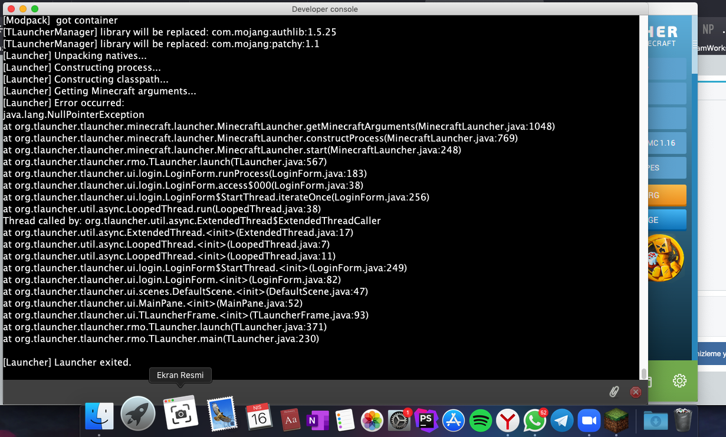Viewport: 726px width, 437px height.
Task: Open the App Store icon
Action: point(454,420)
